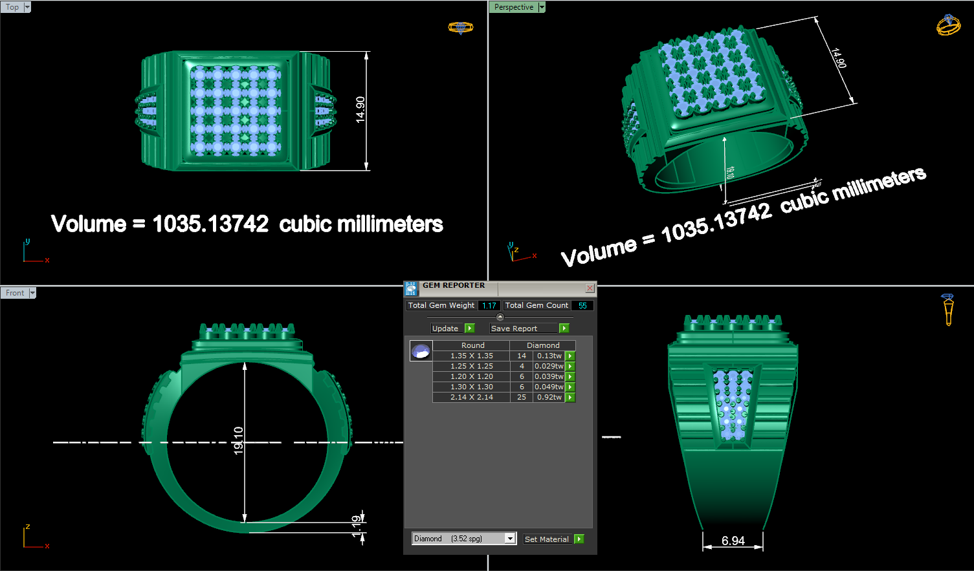Click the Update button

tap(447, 329)
